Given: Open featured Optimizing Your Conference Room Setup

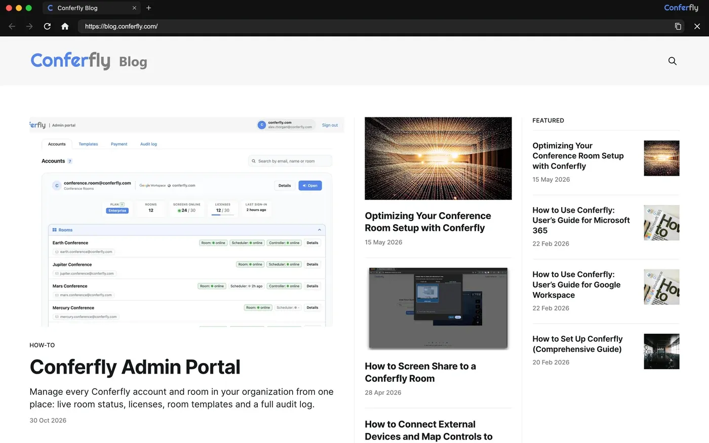Looking at the screenshot, I should click(x=578, y=156).
